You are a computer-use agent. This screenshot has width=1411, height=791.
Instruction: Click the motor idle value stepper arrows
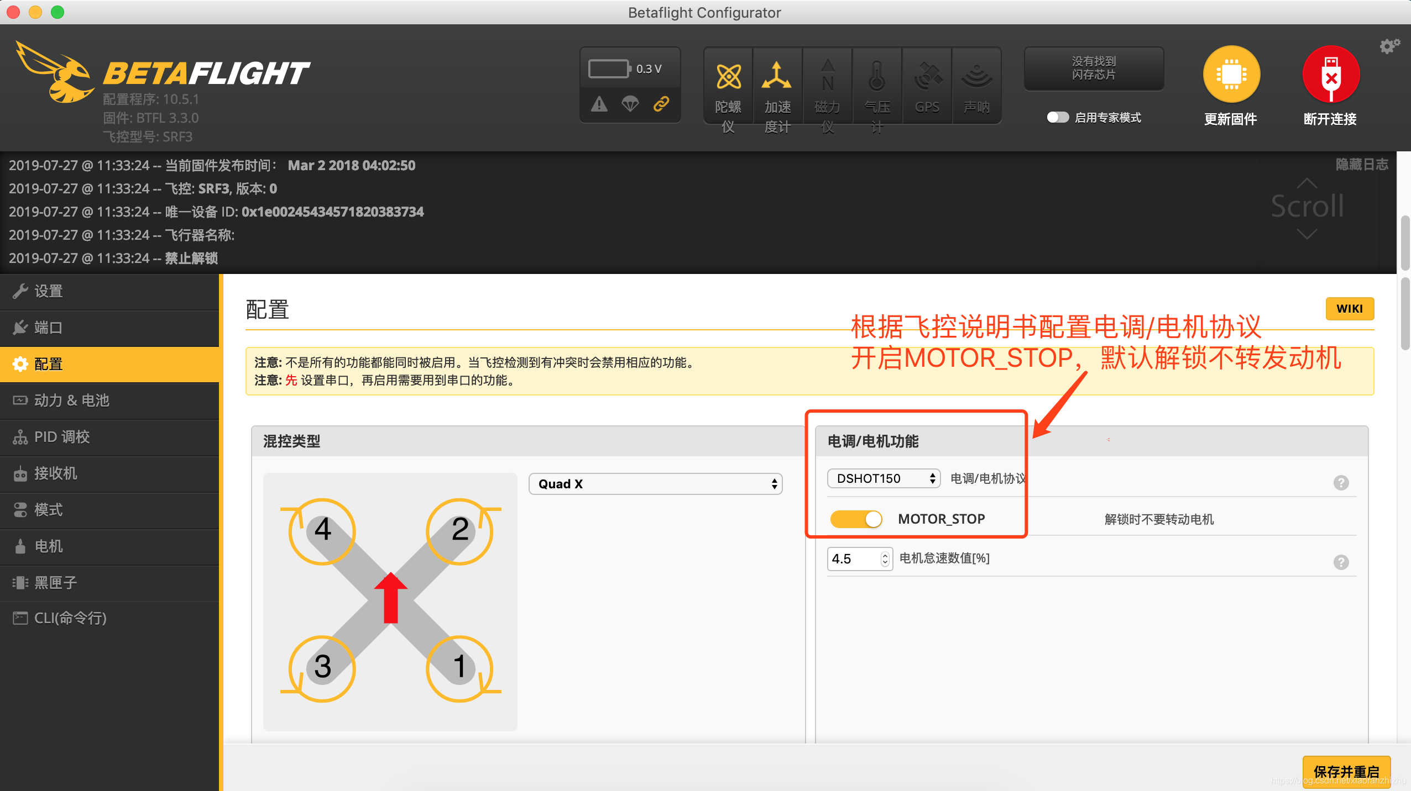coord(885,559)
